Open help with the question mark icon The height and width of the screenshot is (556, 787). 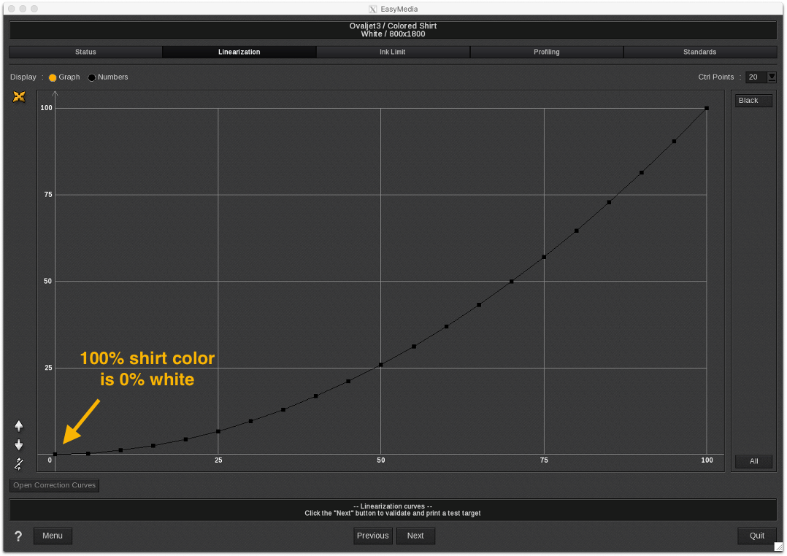[x=18, y=536]
